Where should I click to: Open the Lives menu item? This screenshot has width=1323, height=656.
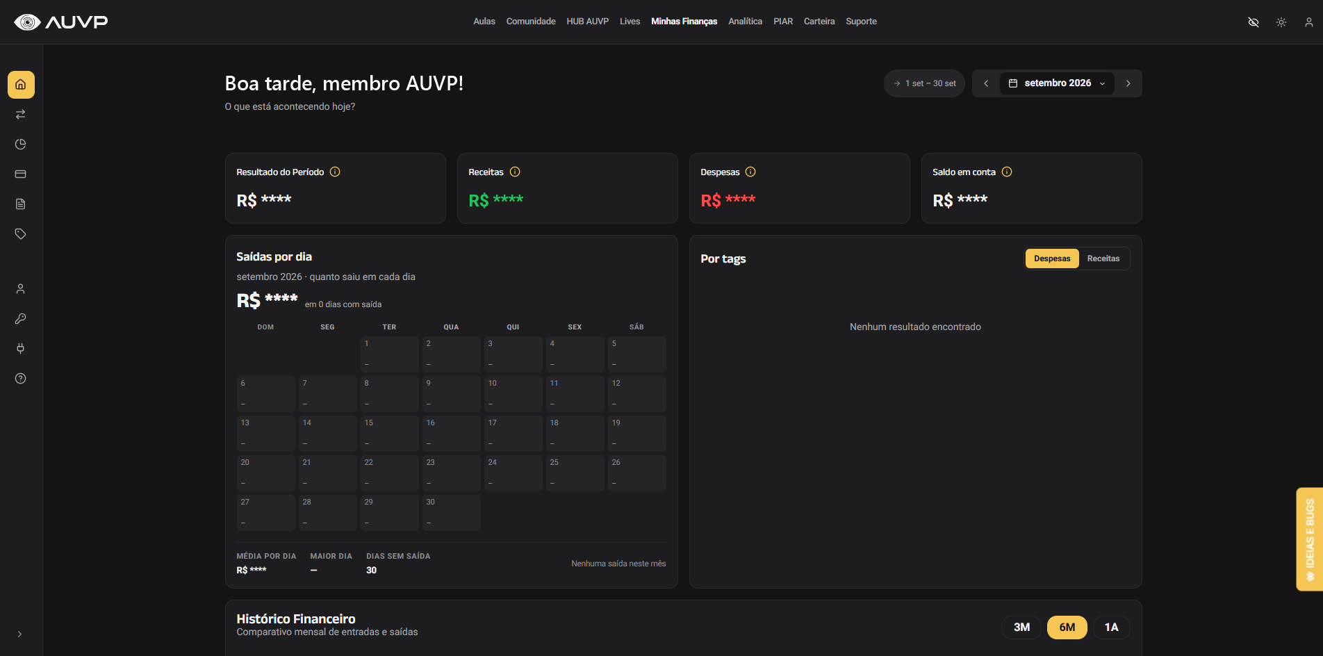point(630,22)
